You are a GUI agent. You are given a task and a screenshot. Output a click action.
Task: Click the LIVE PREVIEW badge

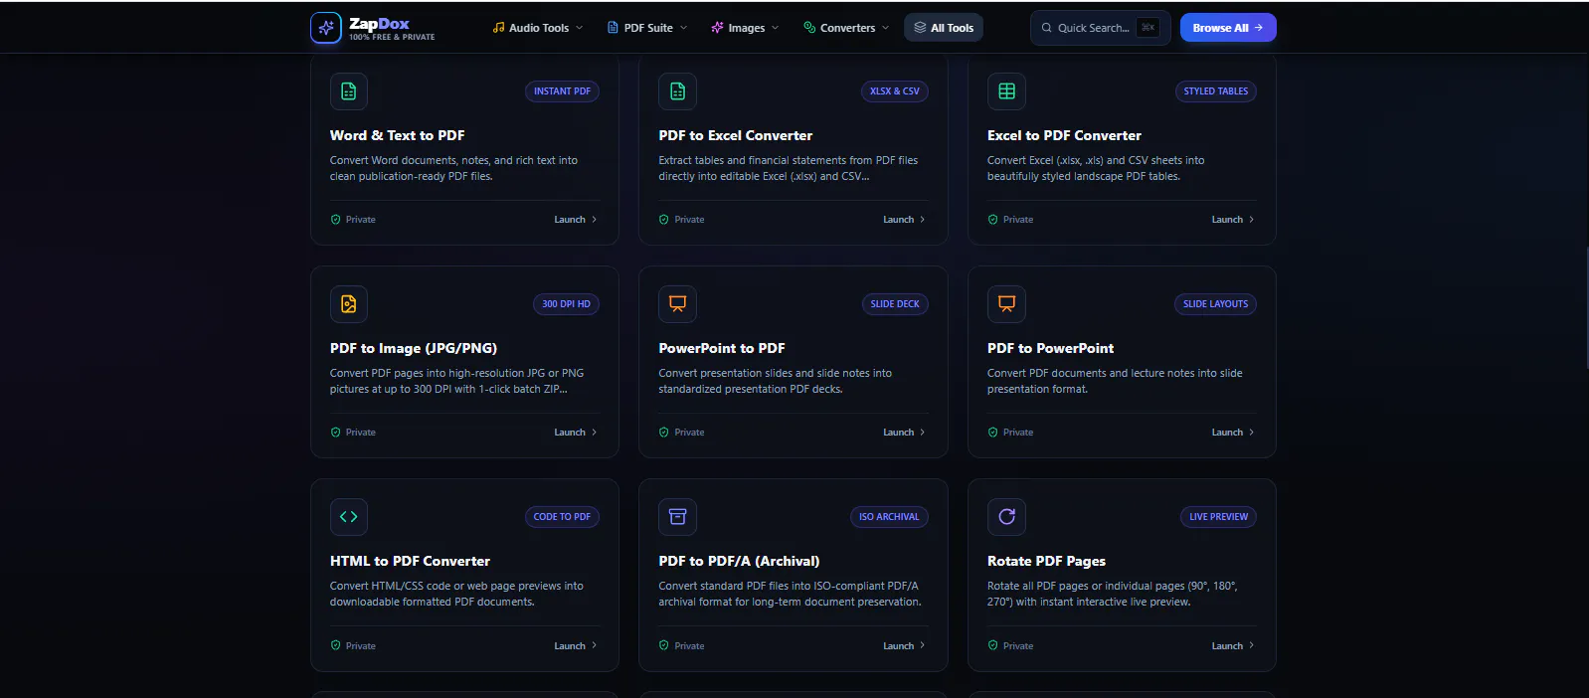(1218, 517)
